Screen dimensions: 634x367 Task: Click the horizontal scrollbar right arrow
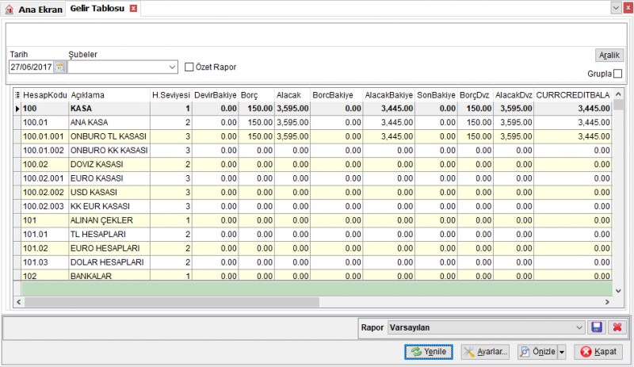607,302
